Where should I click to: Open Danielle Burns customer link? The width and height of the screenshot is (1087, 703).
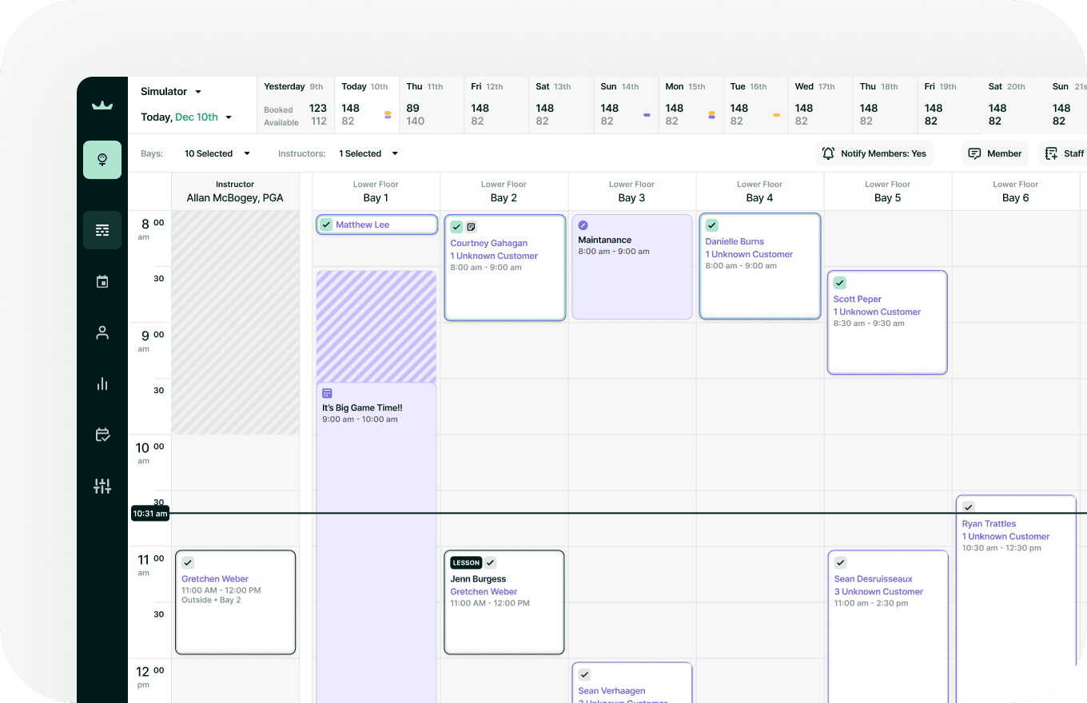pos(735,241)
